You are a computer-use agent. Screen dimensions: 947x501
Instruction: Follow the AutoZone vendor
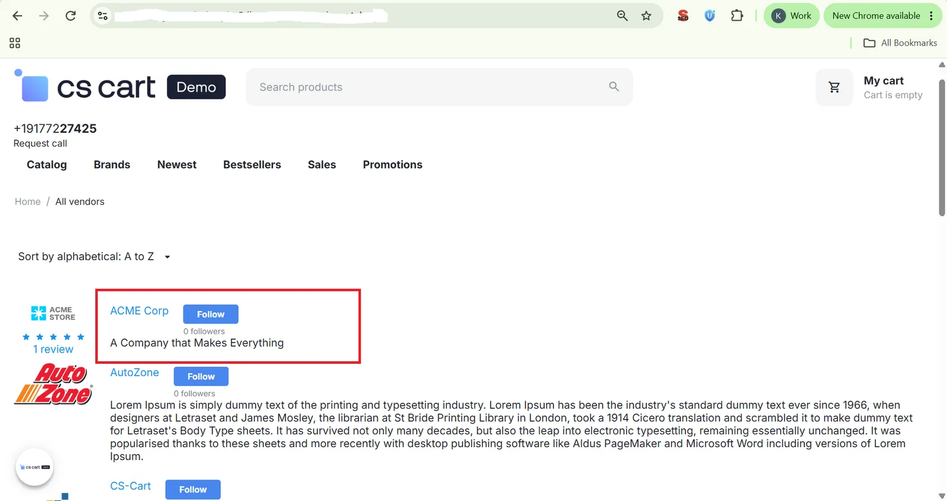point(201,376)
